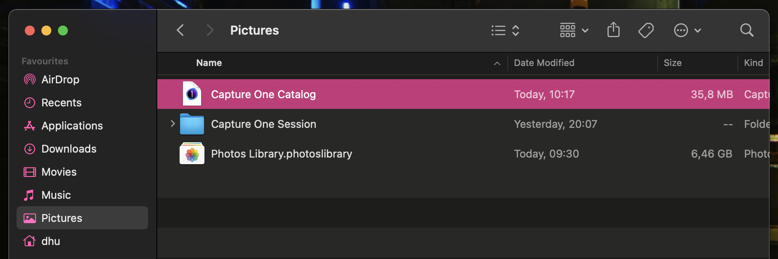Screen dimensions: 778x259
Task: Sort by the Date Modified column
Action: (544, 63)
